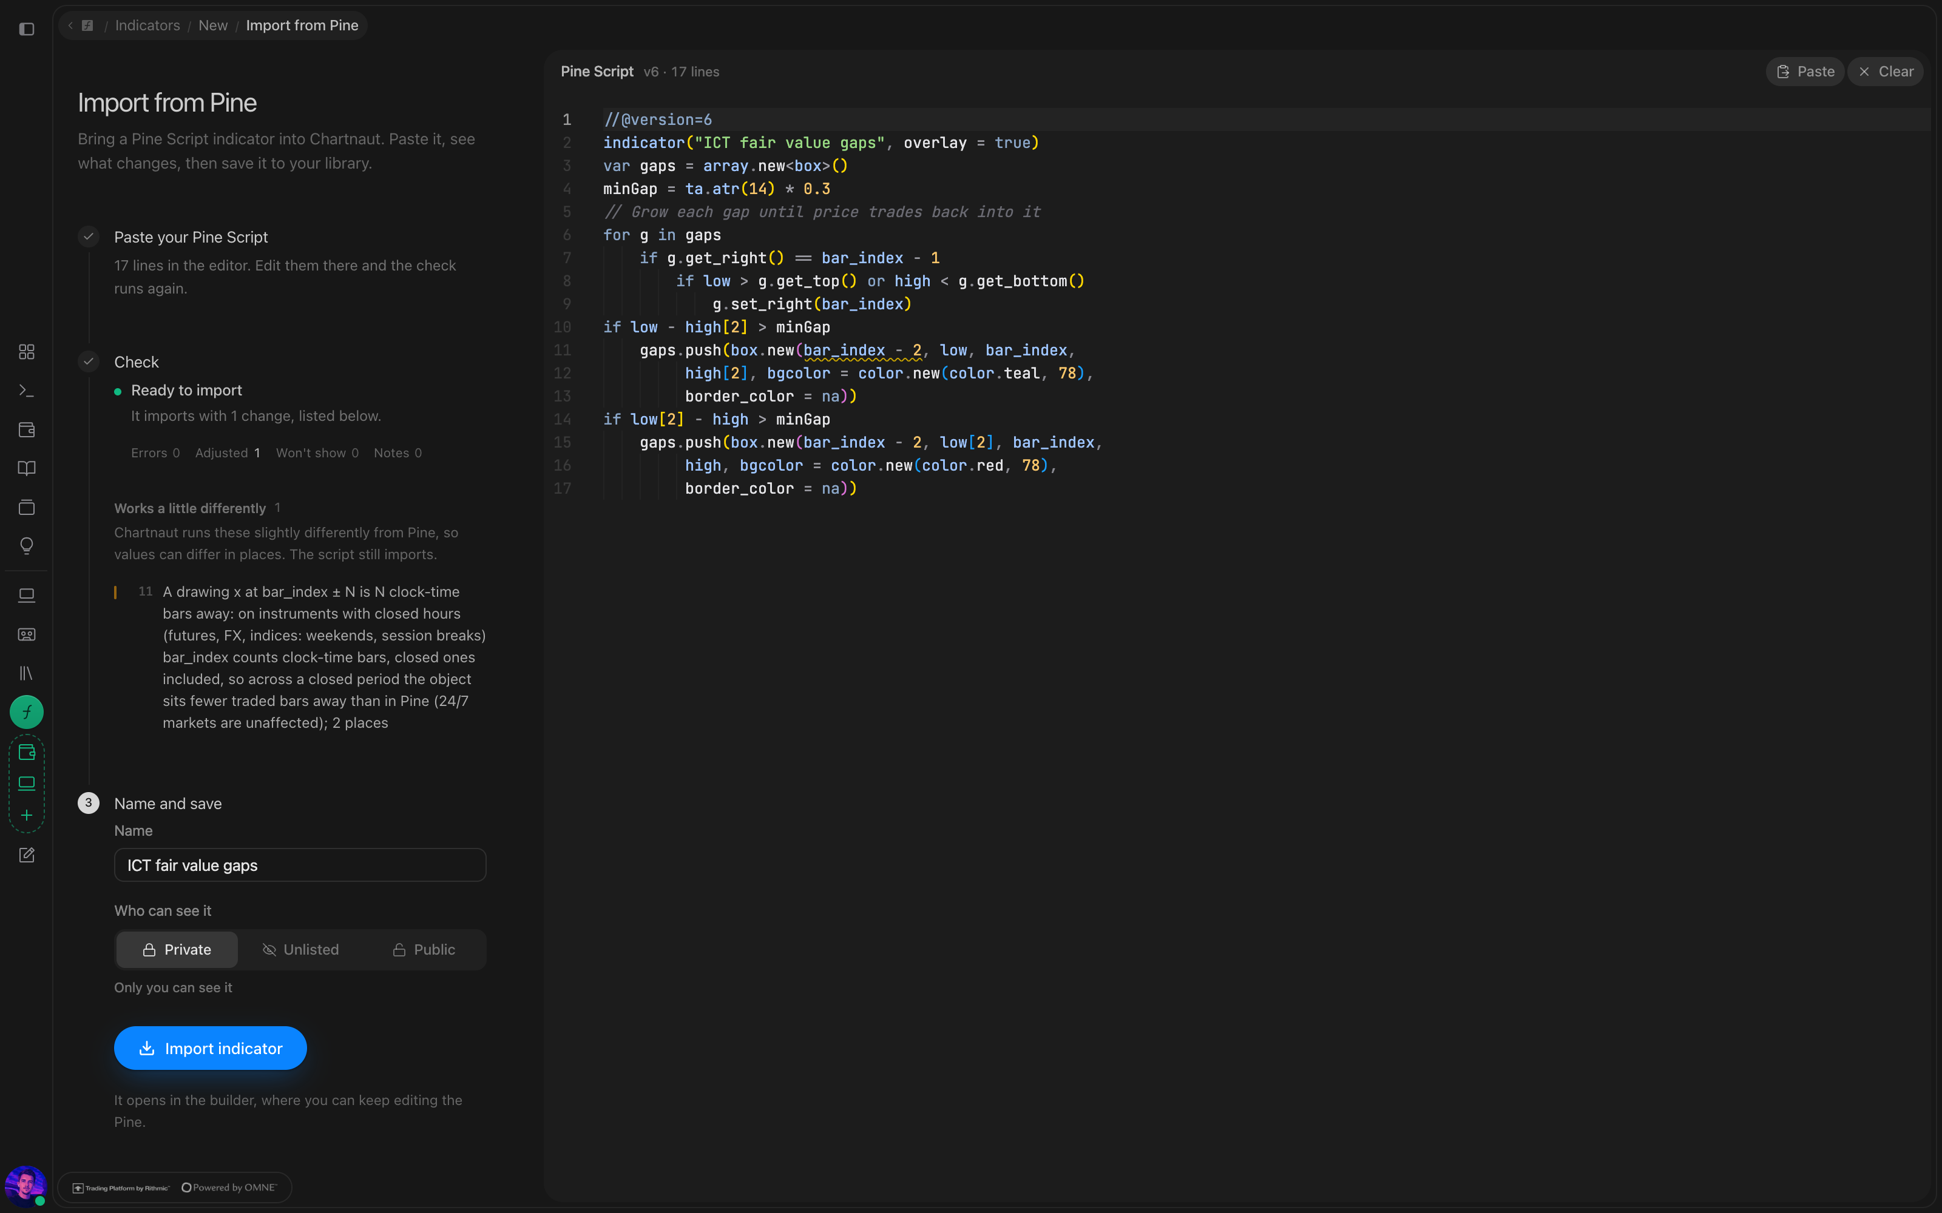The image size is (1942, 1213).
Task: Click the green laptop icon in dashed group
Action: [27, 784]
